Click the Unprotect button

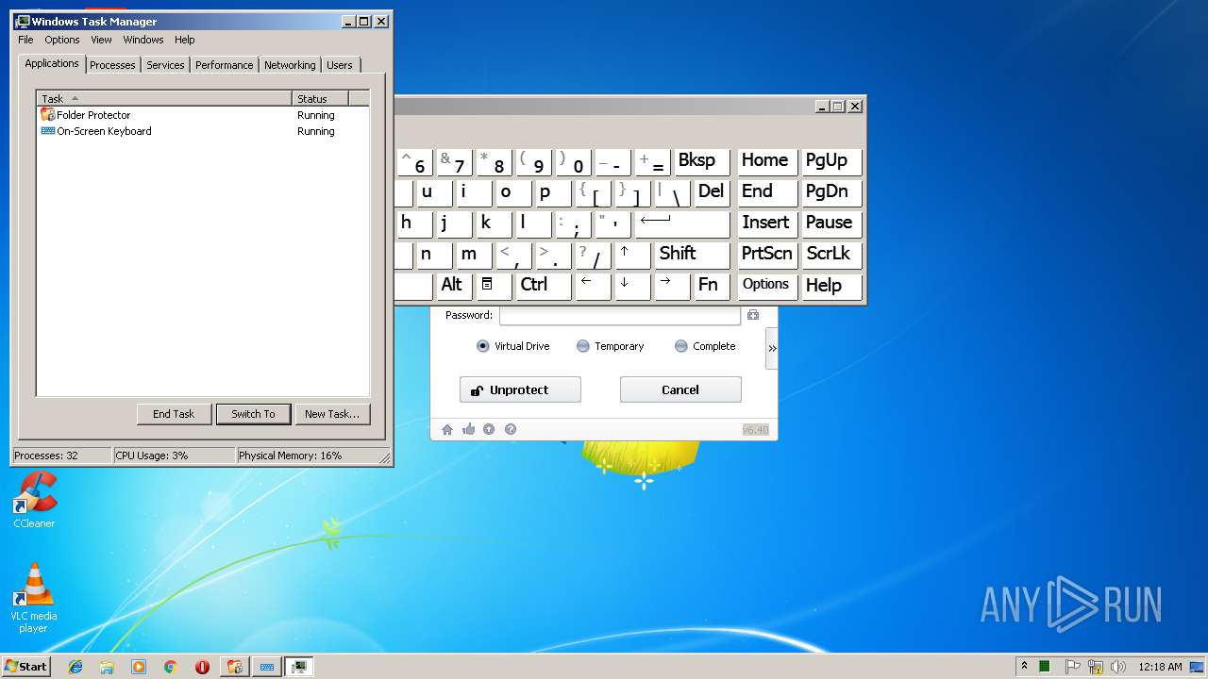click(520, 389)
